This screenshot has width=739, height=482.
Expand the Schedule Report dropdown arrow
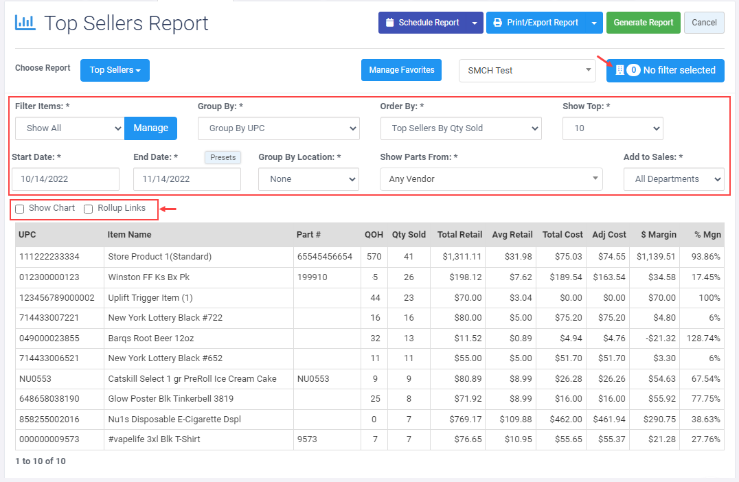[475, 23]
